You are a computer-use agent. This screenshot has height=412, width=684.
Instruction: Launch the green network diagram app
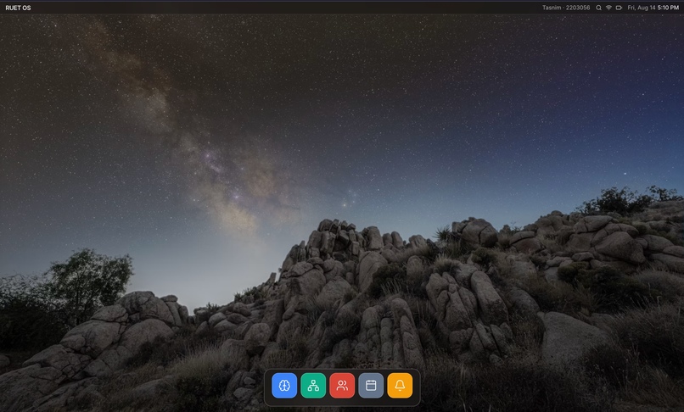click(313, 386)
